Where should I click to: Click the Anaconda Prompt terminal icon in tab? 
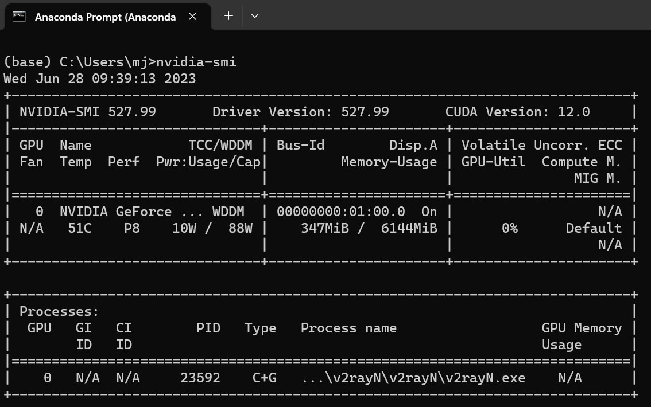(x=19, y=17)
